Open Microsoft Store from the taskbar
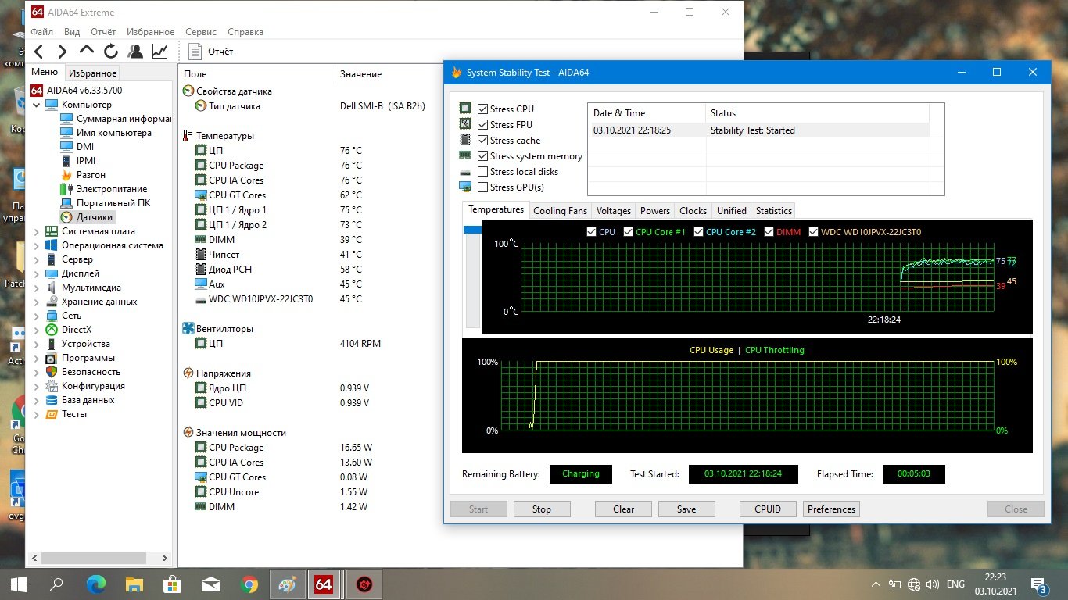The image size is (1068, 600). [173, 584]
